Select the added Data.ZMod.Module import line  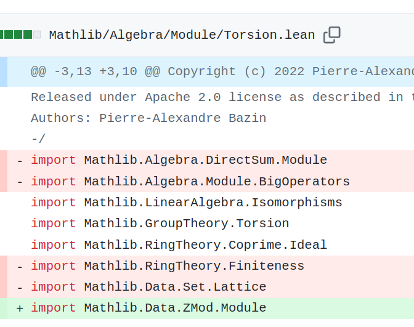click(x=211, y=309)
